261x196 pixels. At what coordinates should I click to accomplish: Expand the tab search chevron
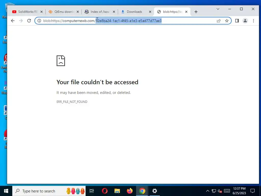pyautogui.click(x=218, y=9)
